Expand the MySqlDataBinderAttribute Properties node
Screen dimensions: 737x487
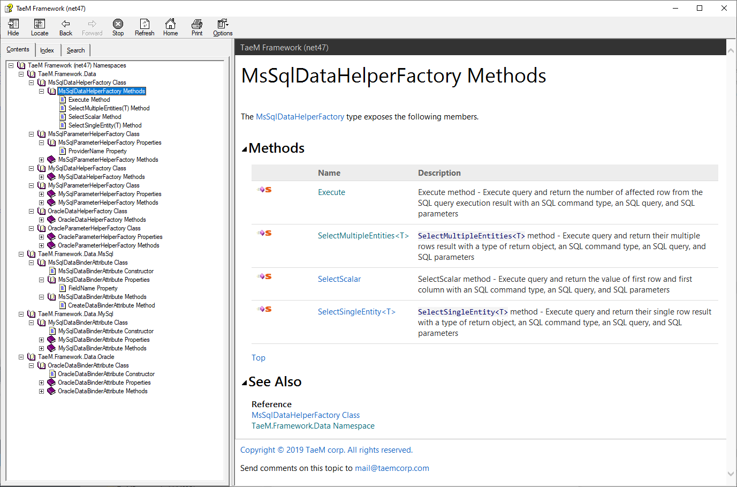pos(41,340)
